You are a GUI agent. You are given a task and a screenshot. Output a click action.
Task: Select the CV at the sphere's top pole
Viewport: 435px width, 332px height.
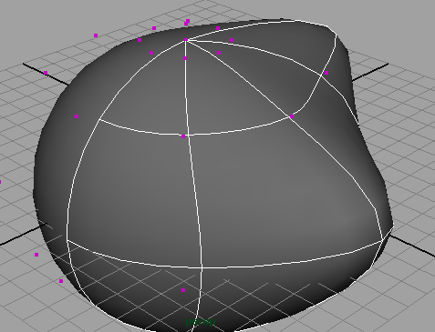click(x=186, y=40)
